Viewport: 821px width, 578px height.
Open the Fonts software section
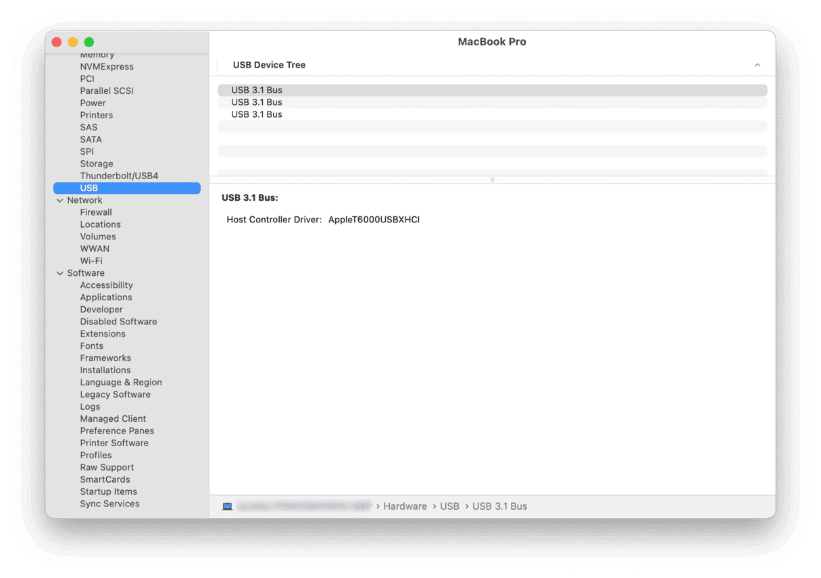tap(91, 345)
